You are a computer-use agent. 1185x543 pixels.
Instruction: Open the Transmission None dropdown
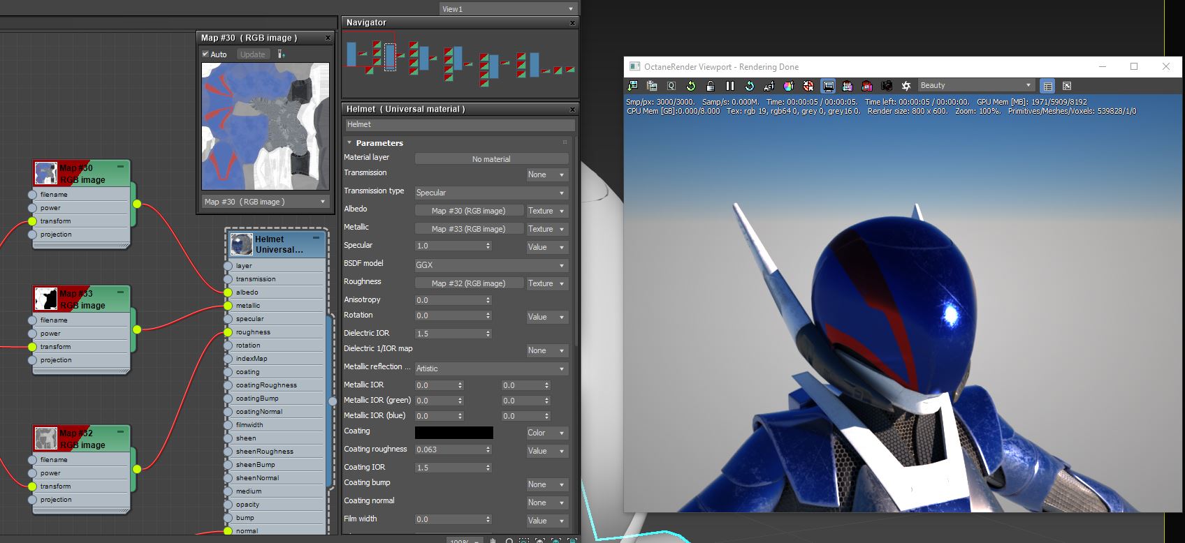[547, 174]
